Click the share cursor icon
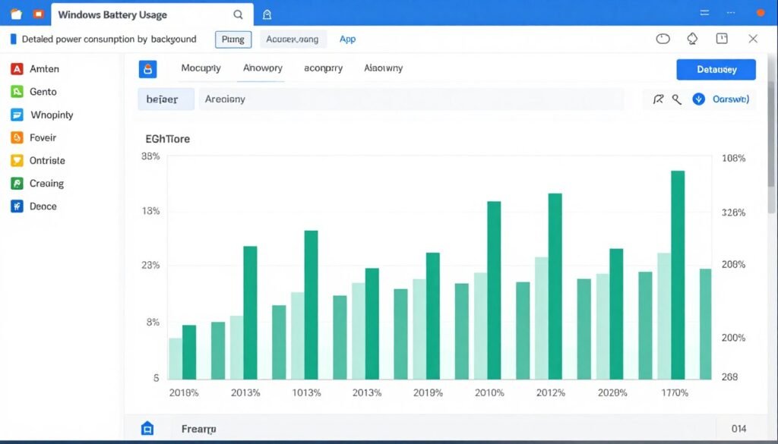 [659, 99]
